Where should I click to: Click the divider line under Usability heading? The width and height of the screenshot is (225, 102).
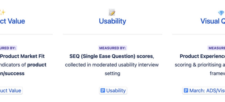click(x=112, y=34)
